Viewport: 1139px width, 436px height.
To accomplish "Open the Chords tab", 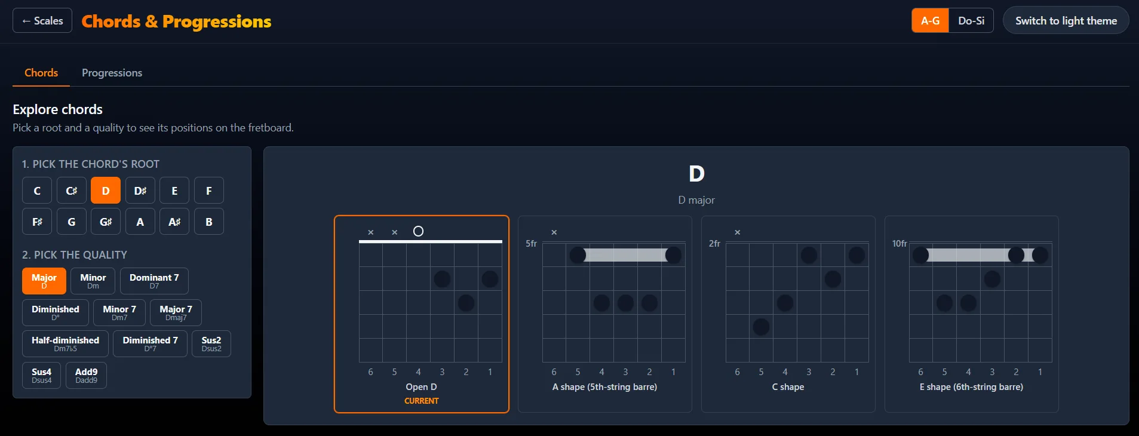I will (x=41, y=73).
